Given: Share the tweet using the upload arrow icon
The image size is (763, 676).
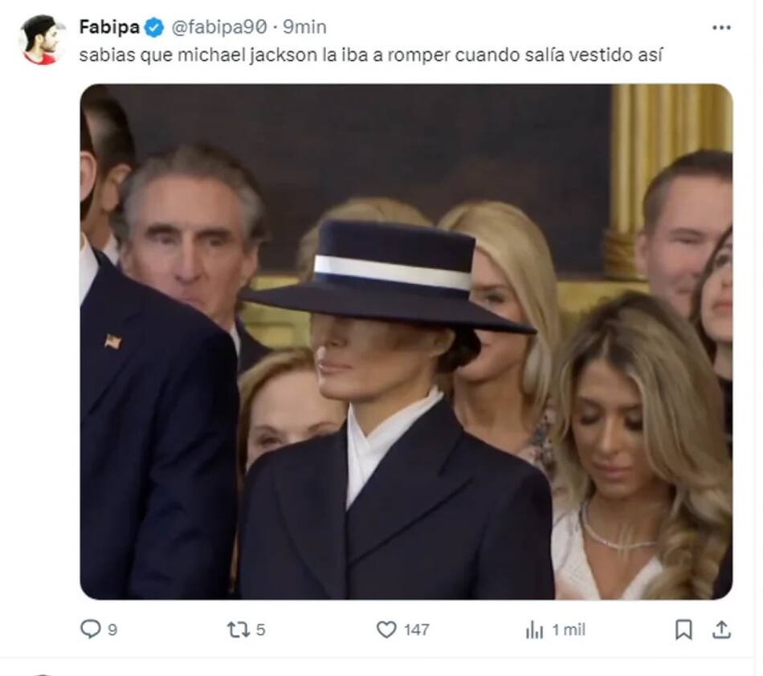Looking at the screenshot, I should click(x=722, y=629).
